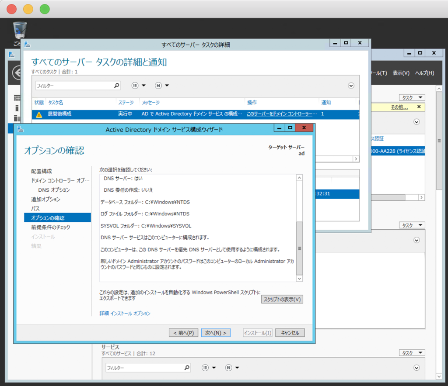Viewport: 448px width, 386px height.
Task: Select DNS オプション wizard step
Action: 54,190
